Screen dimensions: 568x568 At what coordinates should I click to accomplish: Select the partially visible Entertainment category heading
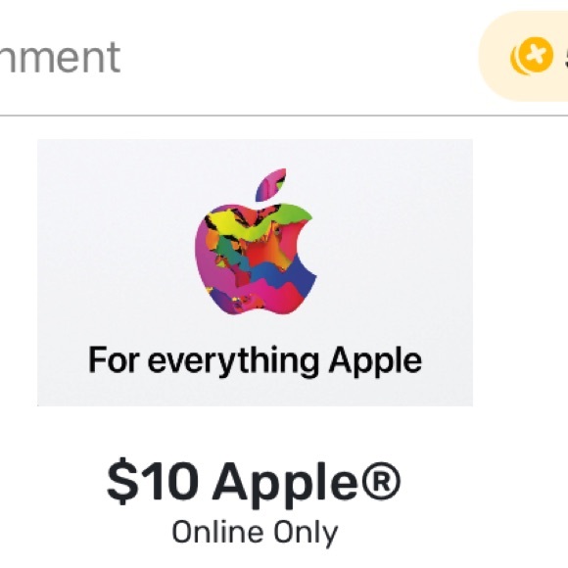coord(60,57)
